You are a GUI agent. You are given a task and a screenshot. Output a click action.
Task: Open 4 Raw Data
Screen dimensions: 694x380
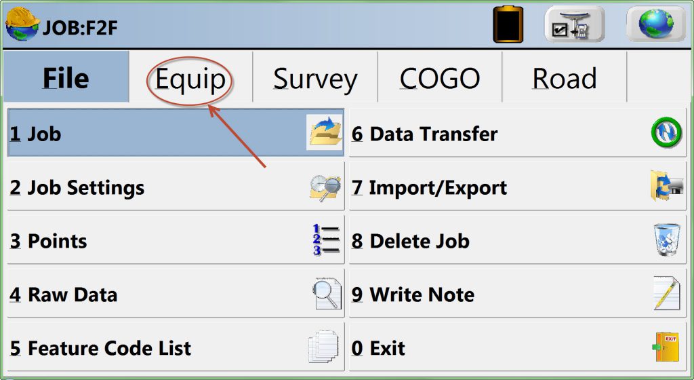coord(176,294)
